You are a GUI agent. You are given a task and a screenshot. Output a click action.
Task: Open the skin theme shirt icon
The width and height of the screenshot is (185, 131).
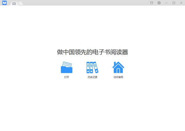click(x=152, y=3)
